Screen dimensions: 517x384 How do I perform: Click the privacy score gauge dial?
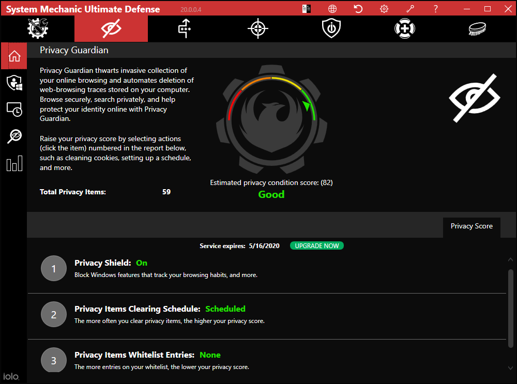coord(271,119)
